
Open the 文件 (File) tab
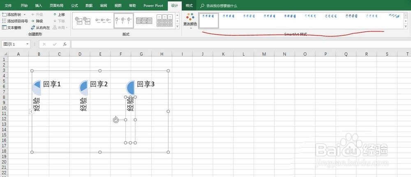(x=8, y=5)
